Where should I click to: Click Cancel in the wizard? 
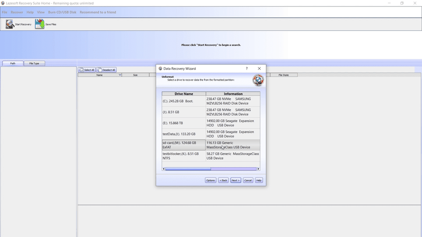(x=248, y=180)
